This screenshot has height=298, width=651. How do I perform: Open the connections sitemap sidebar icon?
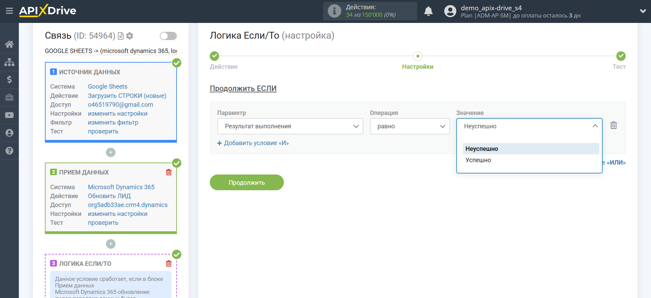[9, 62]
